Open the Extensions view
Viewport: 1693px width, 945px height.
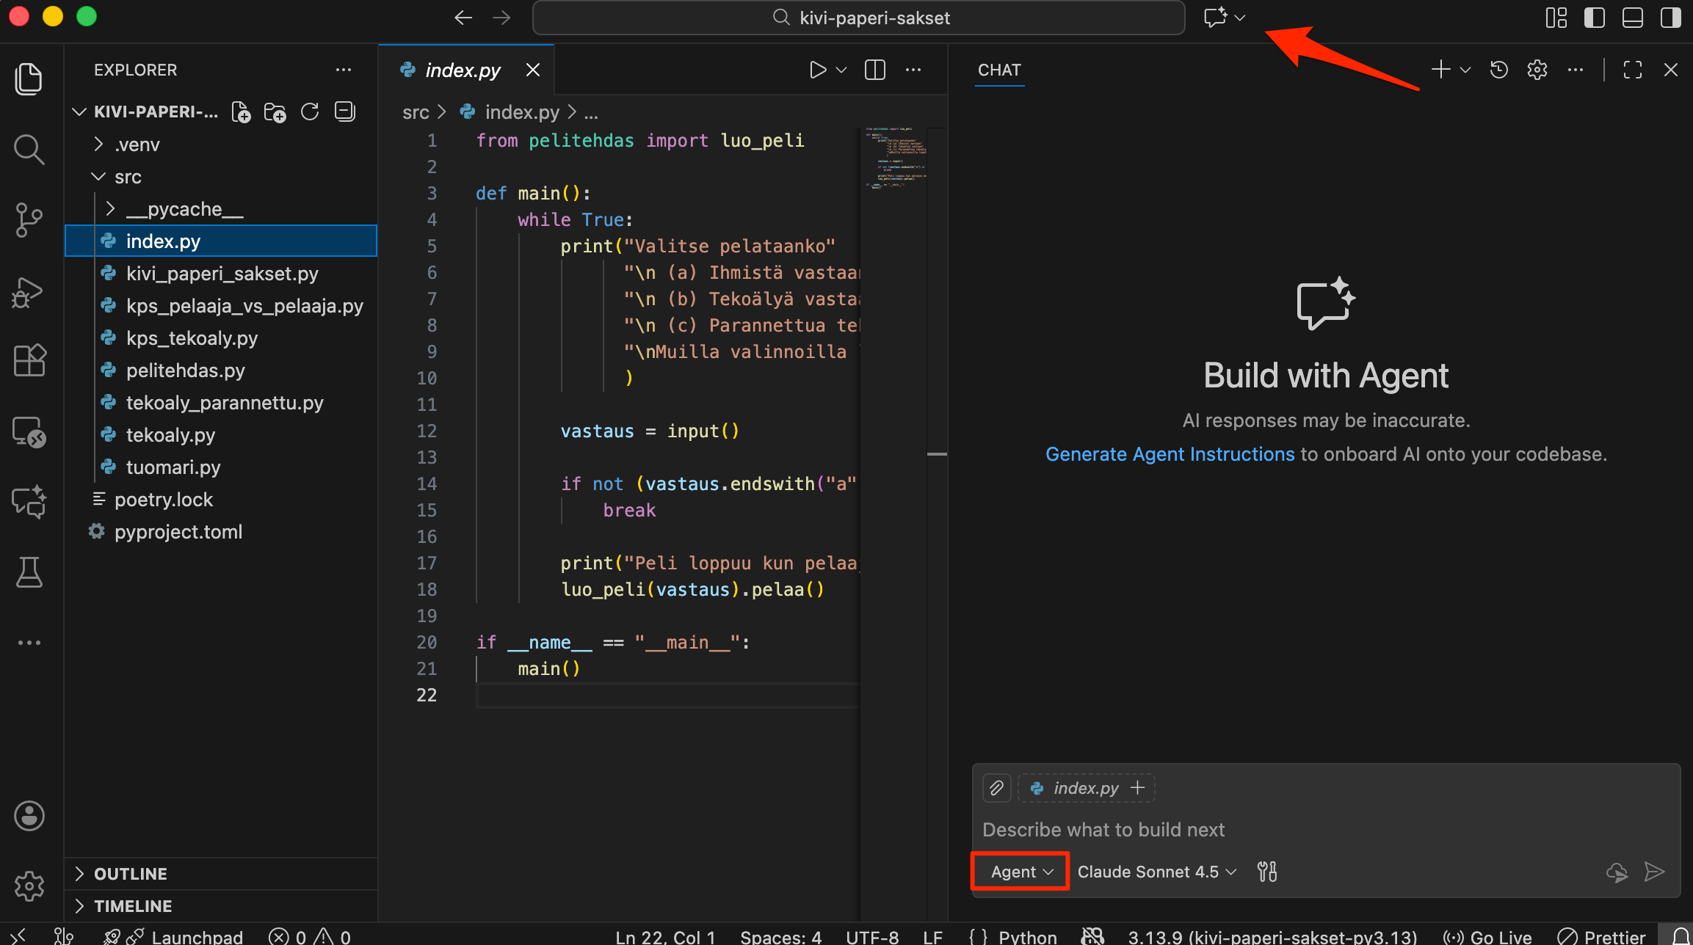29,361
